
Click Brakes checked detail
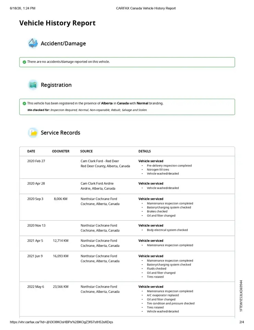157,211
